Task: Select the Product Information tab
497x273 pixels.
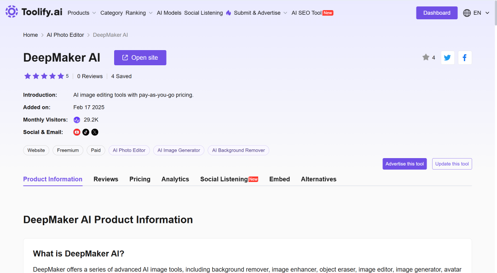Action: point(52,179)
